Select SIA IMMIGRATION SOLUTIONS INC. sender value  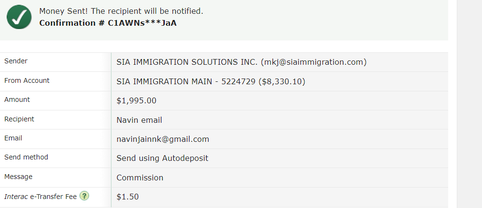tap(241, 62)
